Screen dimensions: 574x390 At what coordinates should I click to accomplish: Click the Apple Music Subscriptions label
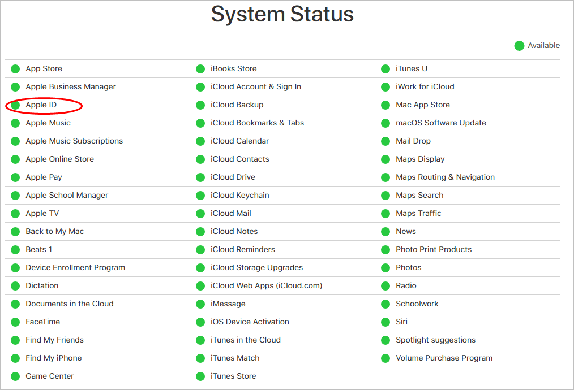(x=74, y=141)
